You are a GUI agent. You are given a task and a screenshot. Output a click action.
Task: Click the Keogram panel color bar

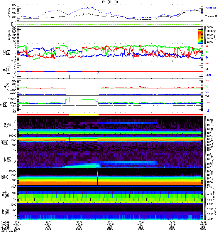(205, 35)
